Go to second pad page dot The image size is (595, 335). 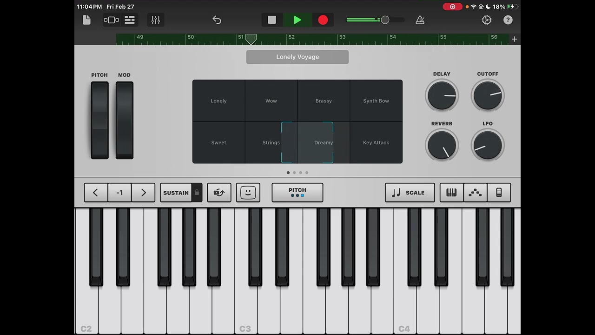point(294,173)
